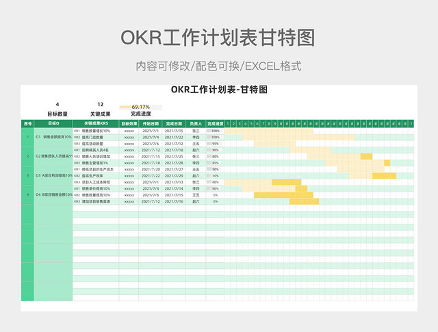This screenshot has width=438, height=332.
Task: Click the 95% progress bar for 提高活动数量
Action: coord(214,144)
